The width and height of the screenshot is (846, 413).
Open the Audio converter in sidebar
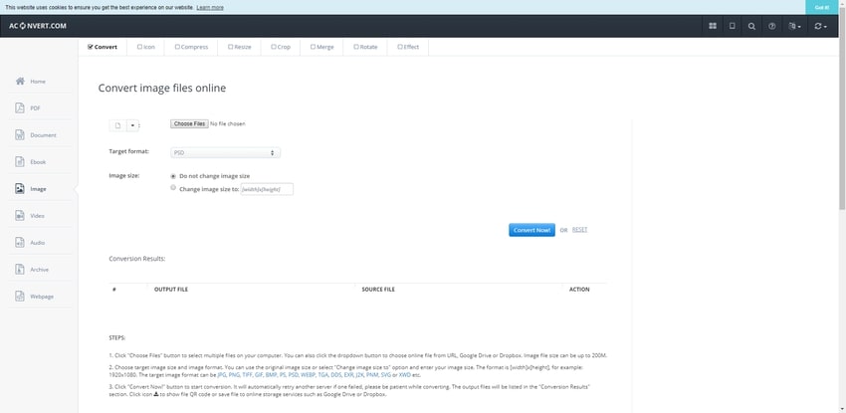[37, 242]
